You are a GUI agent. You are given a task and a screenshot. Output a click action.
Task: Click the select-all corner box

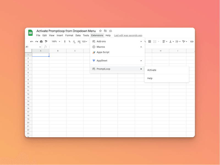pos(28,51)
